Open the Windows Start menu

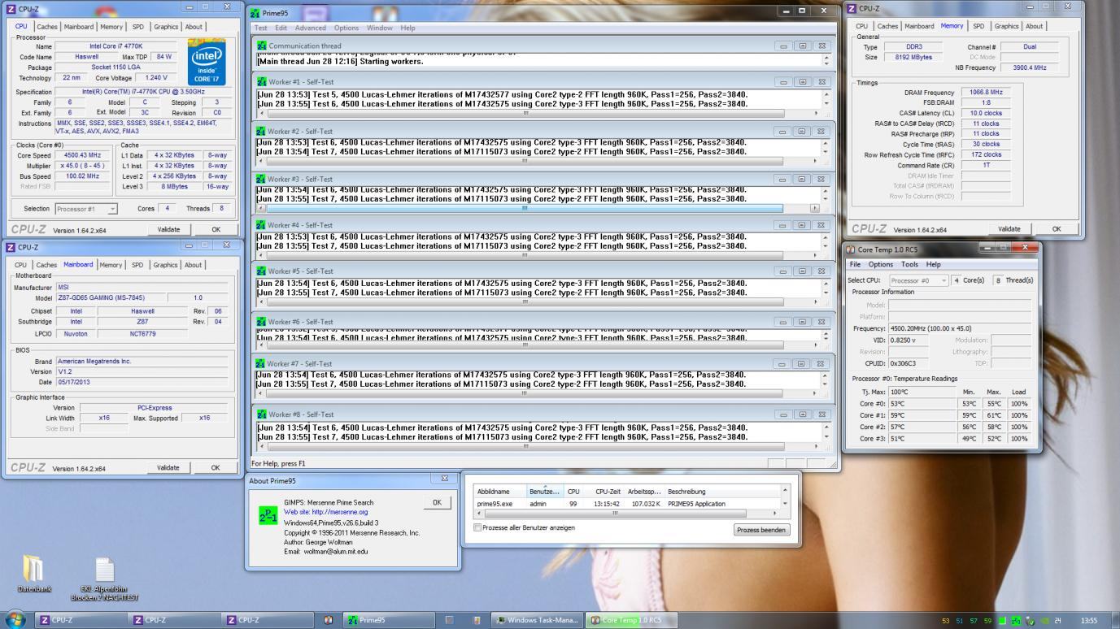point(15,620)
